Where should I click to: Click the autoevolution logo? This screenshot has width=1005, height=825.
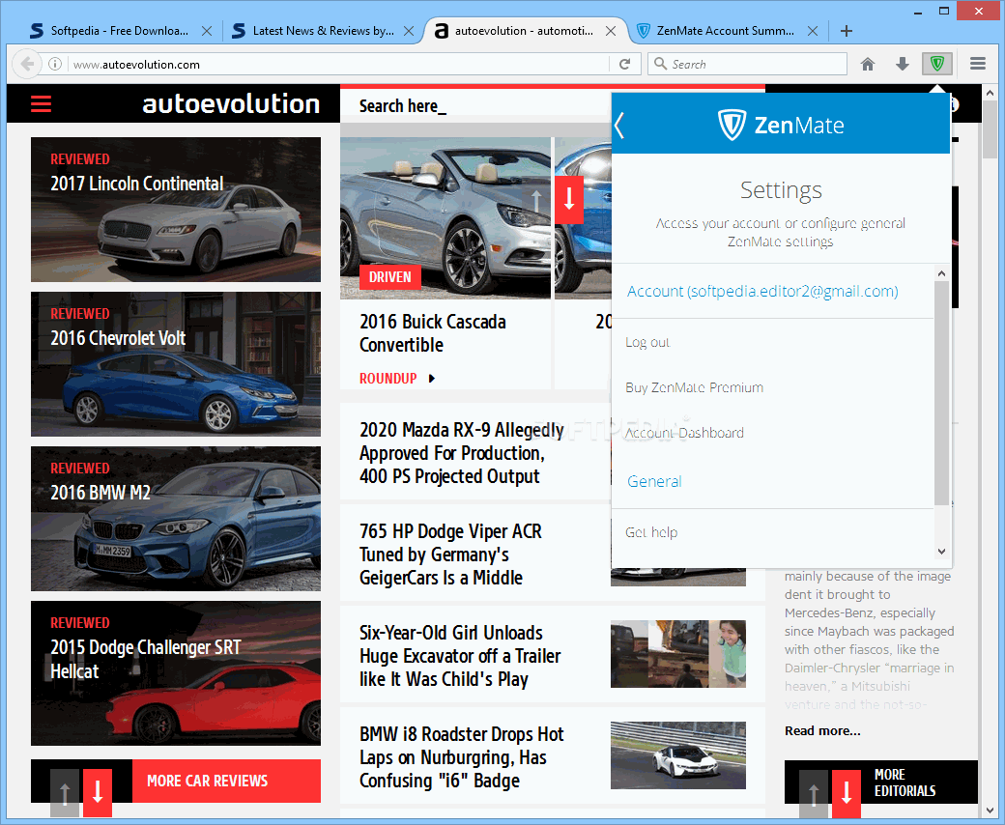click(231, 103)
